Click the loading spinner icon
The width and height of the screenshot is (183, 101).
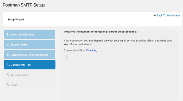click(x=66, y=57)
